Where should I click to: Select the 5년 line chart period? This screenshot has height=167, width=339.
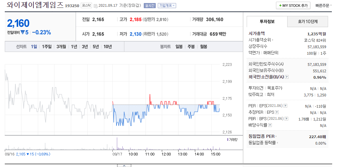(95, 47)
